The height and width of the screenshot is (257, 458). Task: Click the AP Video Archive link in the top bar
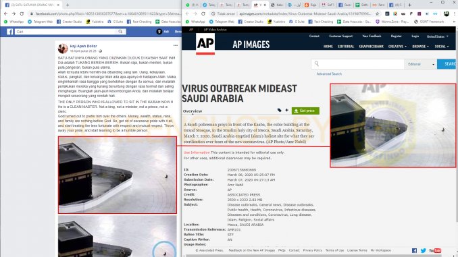(215, 30)
